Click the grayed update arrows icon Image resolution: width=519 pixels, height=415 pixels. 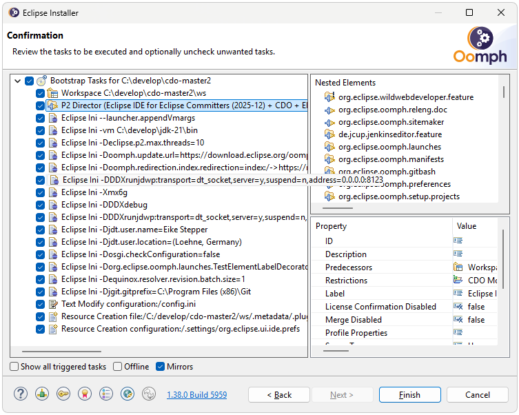148,394
